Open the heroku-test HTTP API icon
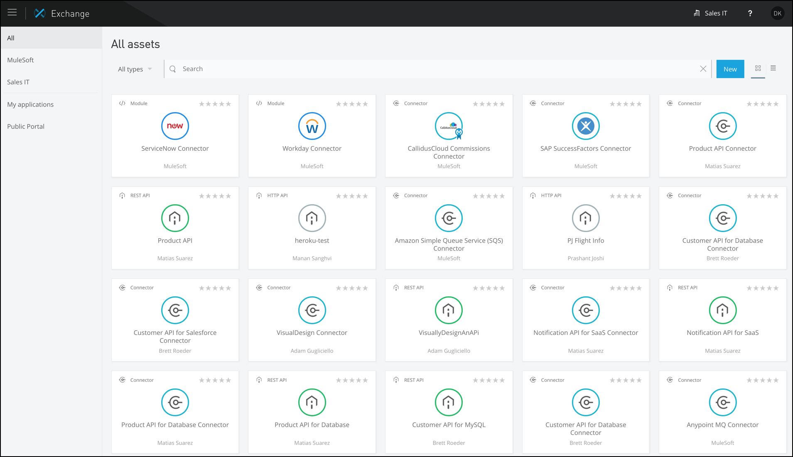Image resolution: width=793 pixels, height=457 pixels. pos(312,218)
